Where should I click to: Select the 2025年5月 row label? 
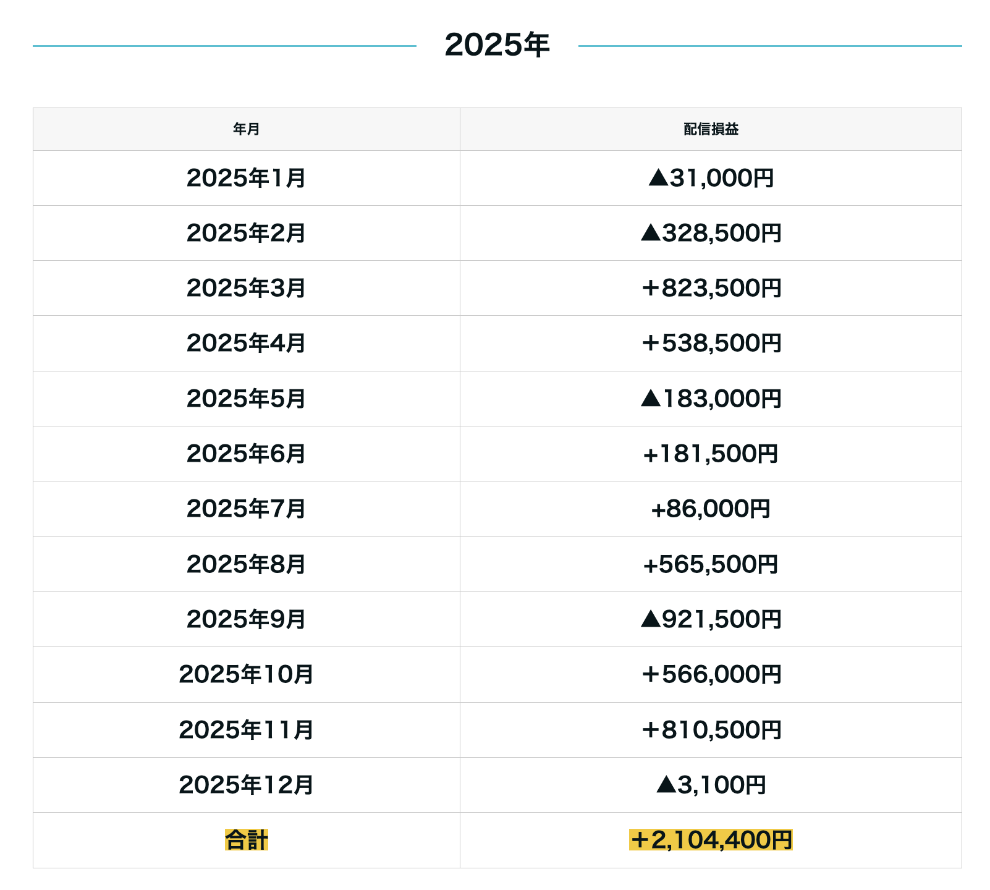246,399
